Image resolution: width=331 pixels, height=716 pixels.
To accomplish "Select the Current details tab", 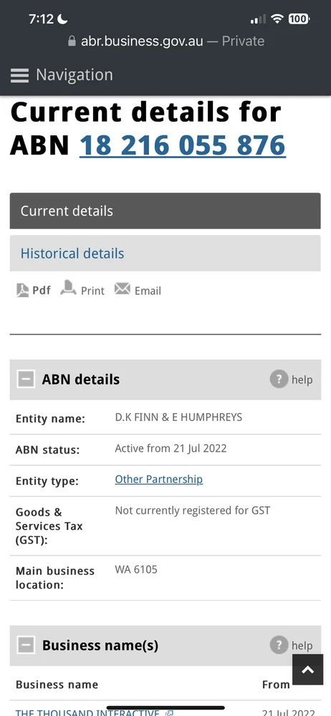I will click(x=165, y=211).
